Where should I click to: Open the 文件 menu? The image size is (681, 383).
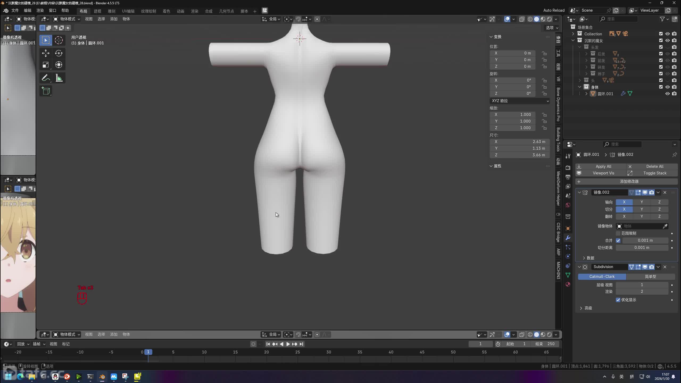(15, 10)
